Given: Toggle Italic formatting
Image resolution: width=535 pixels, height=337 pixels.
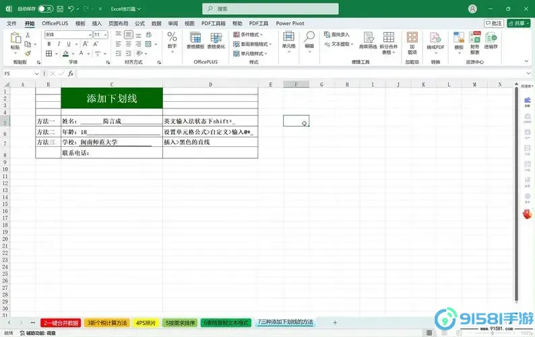Looking at the screenshot, I should click(59, 44).
